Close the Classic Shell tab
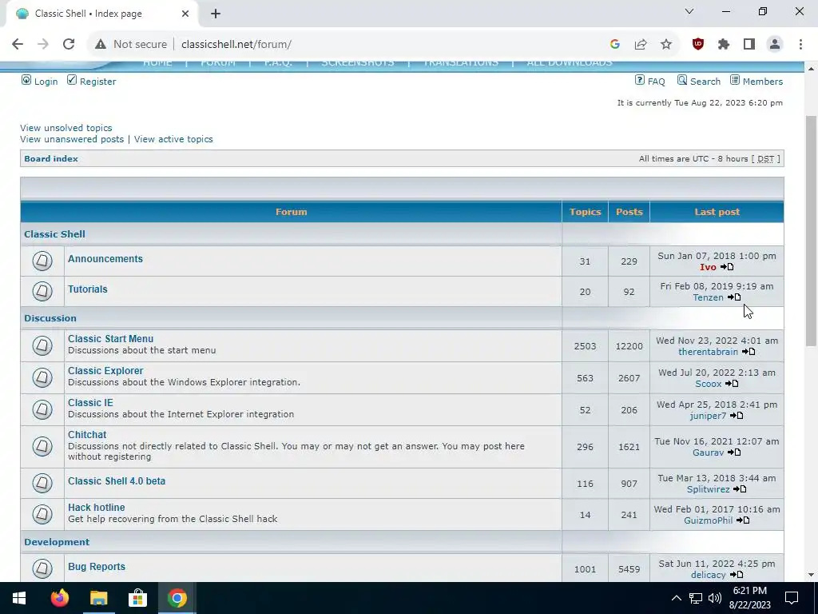The image size is (818, 614). tap(185, 14)
